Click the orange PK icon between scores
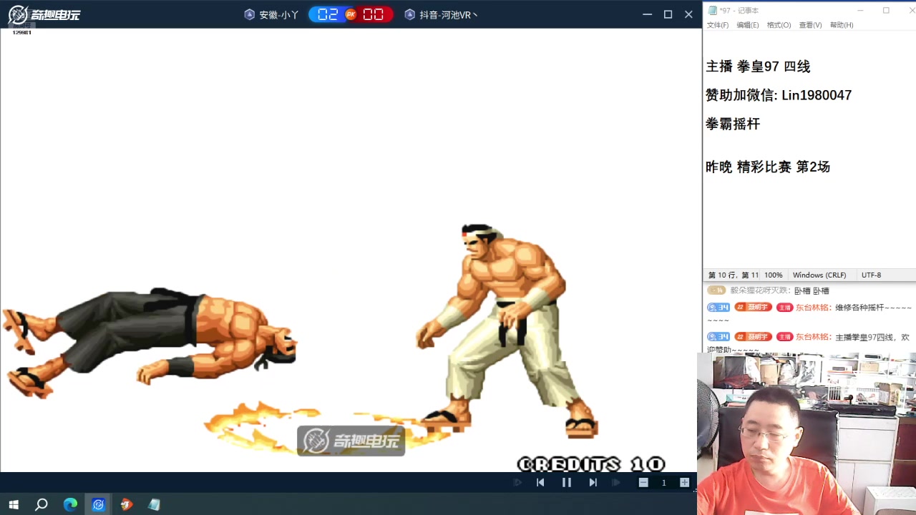The height and width of the screenshot is (515, 916). pos(351,14)
